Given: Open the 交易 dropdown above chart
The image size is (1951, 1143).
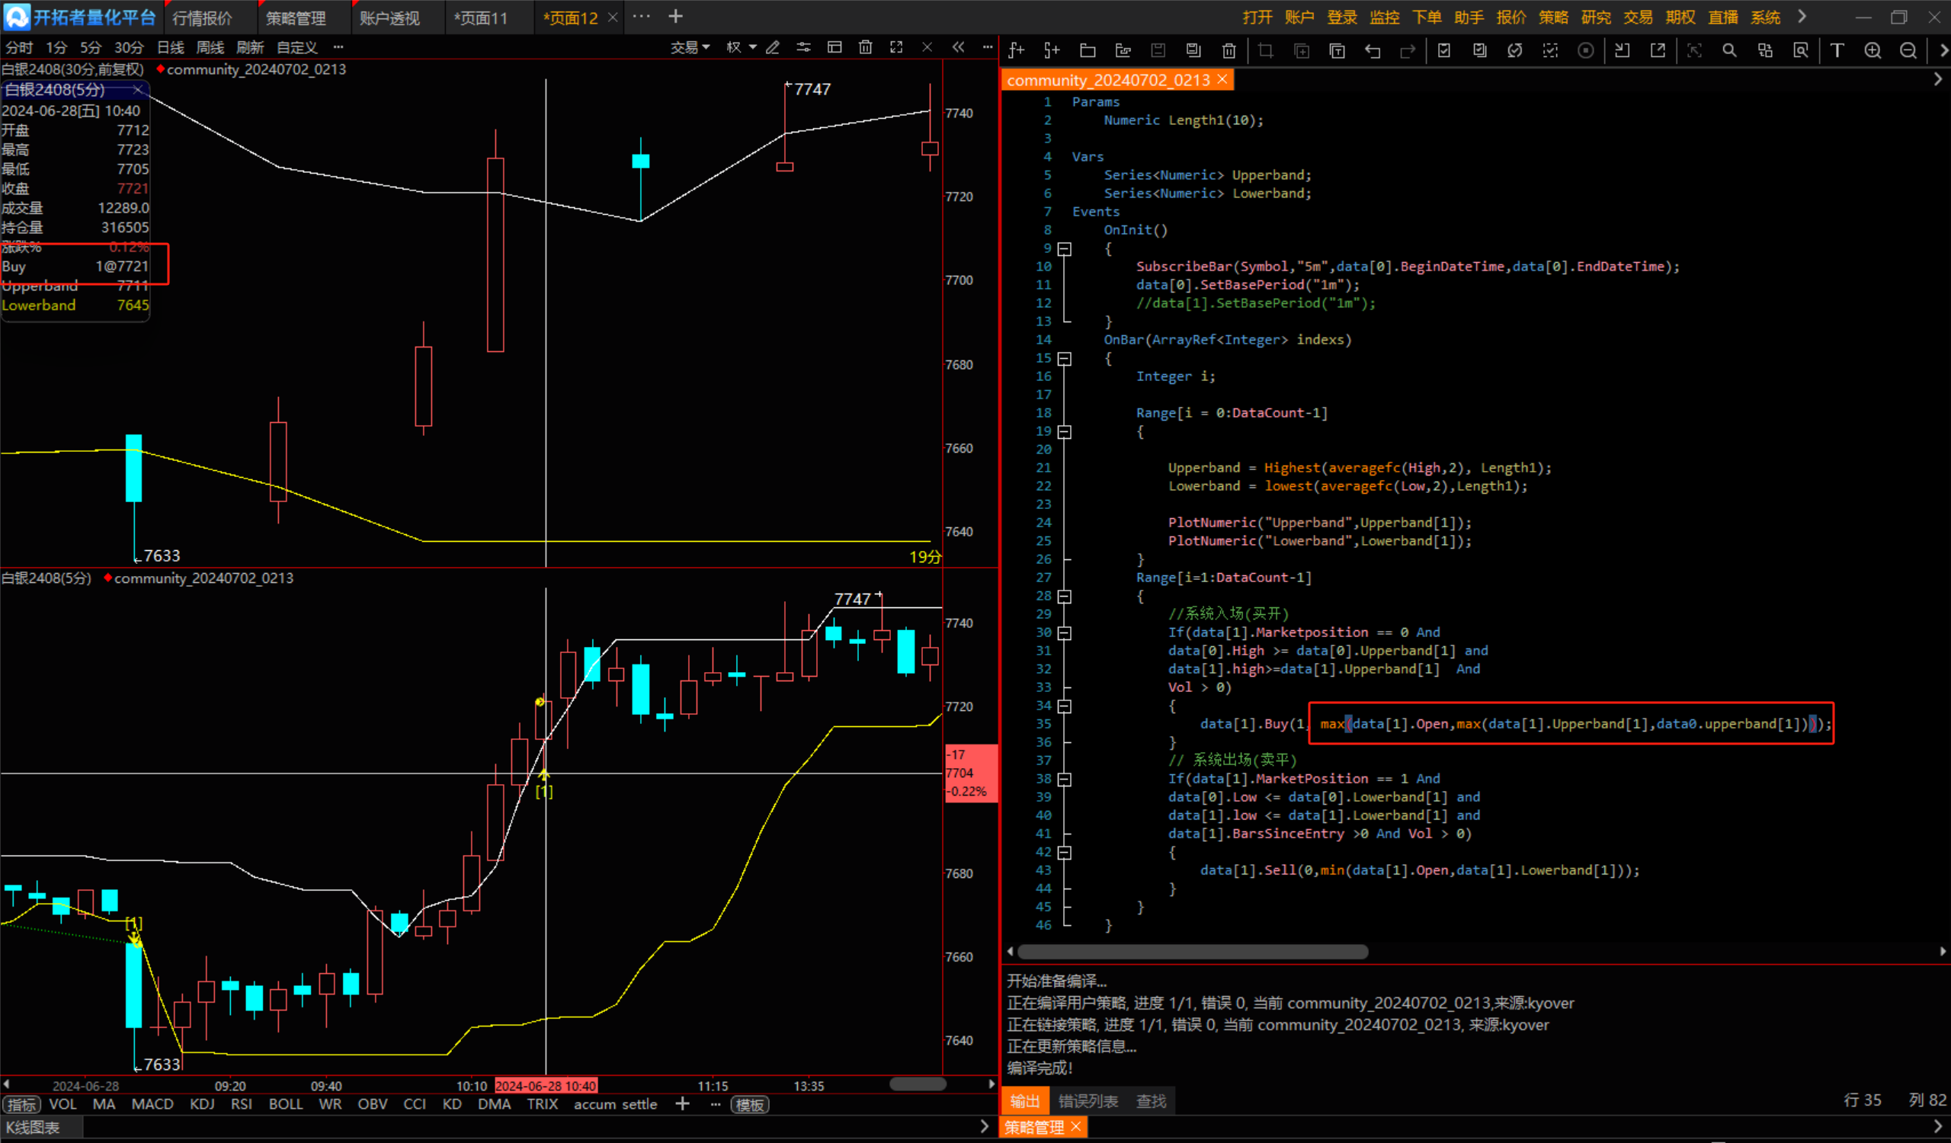Looking at the screenshot, I should pos(690,47).
